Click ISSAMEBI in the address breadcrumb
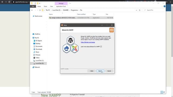This screenshot has width=173, height=97. (66, 10)
